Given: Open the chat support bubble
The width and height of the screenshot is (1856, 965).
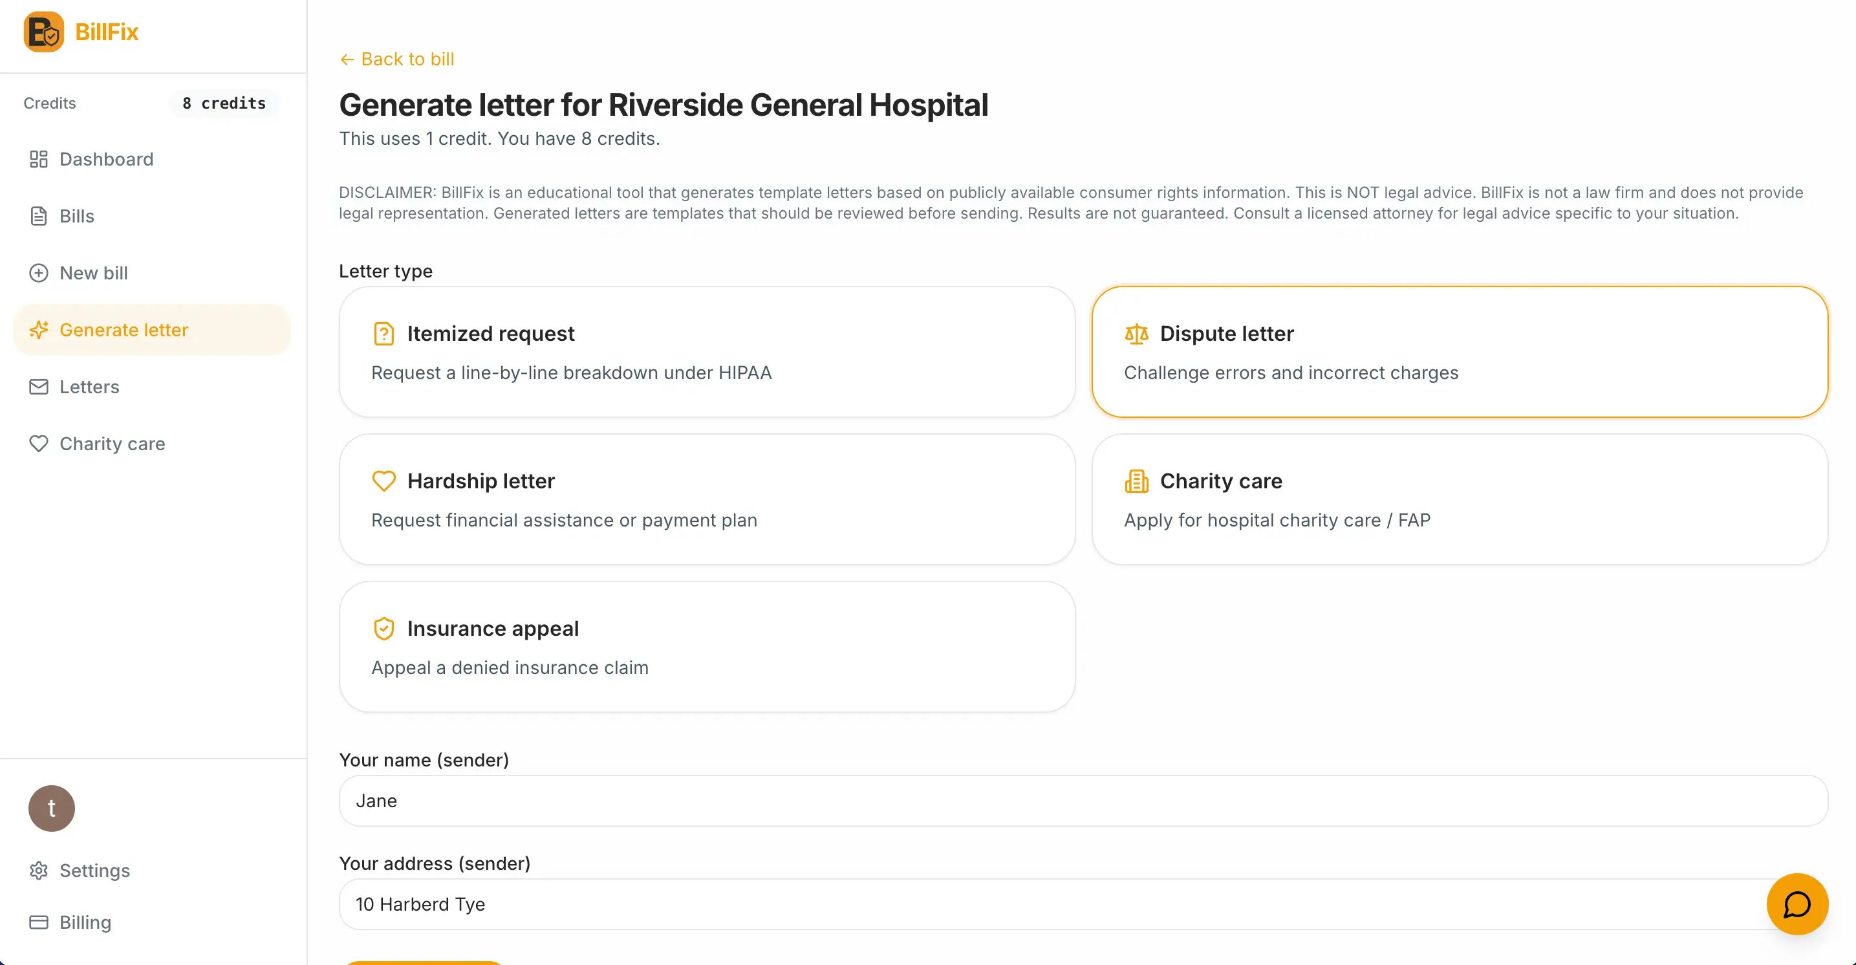Looking at the screenshot, I should (x=1797, y=904).
